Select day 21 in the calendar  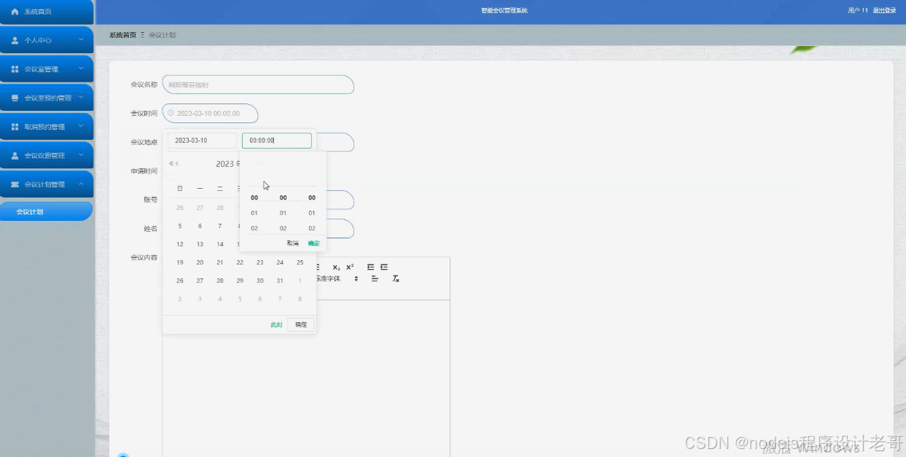click(x=220, y=262)
